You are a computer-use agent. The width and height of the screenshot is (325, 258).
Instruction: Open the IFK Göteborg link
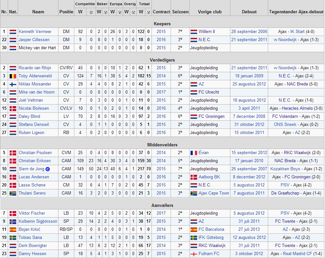pyautogui.click(x=211, y=237)
